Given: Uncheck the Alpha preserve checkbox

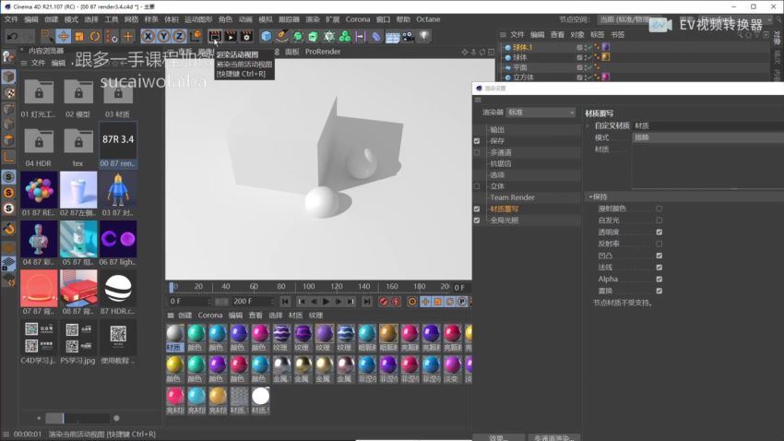Looking at the screenshot, I should (659, 279).
